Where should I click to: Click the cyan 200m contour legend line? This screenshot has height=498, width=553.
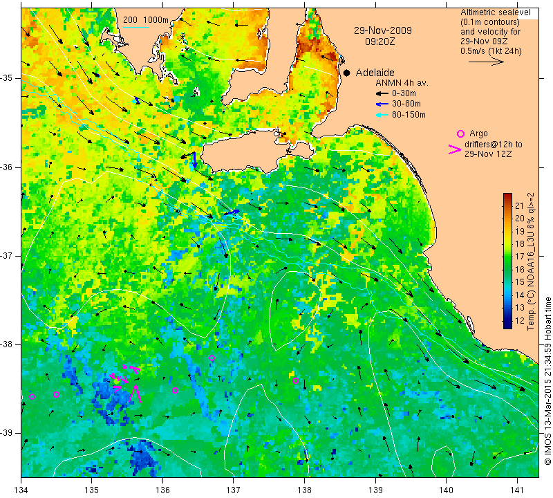135,27
